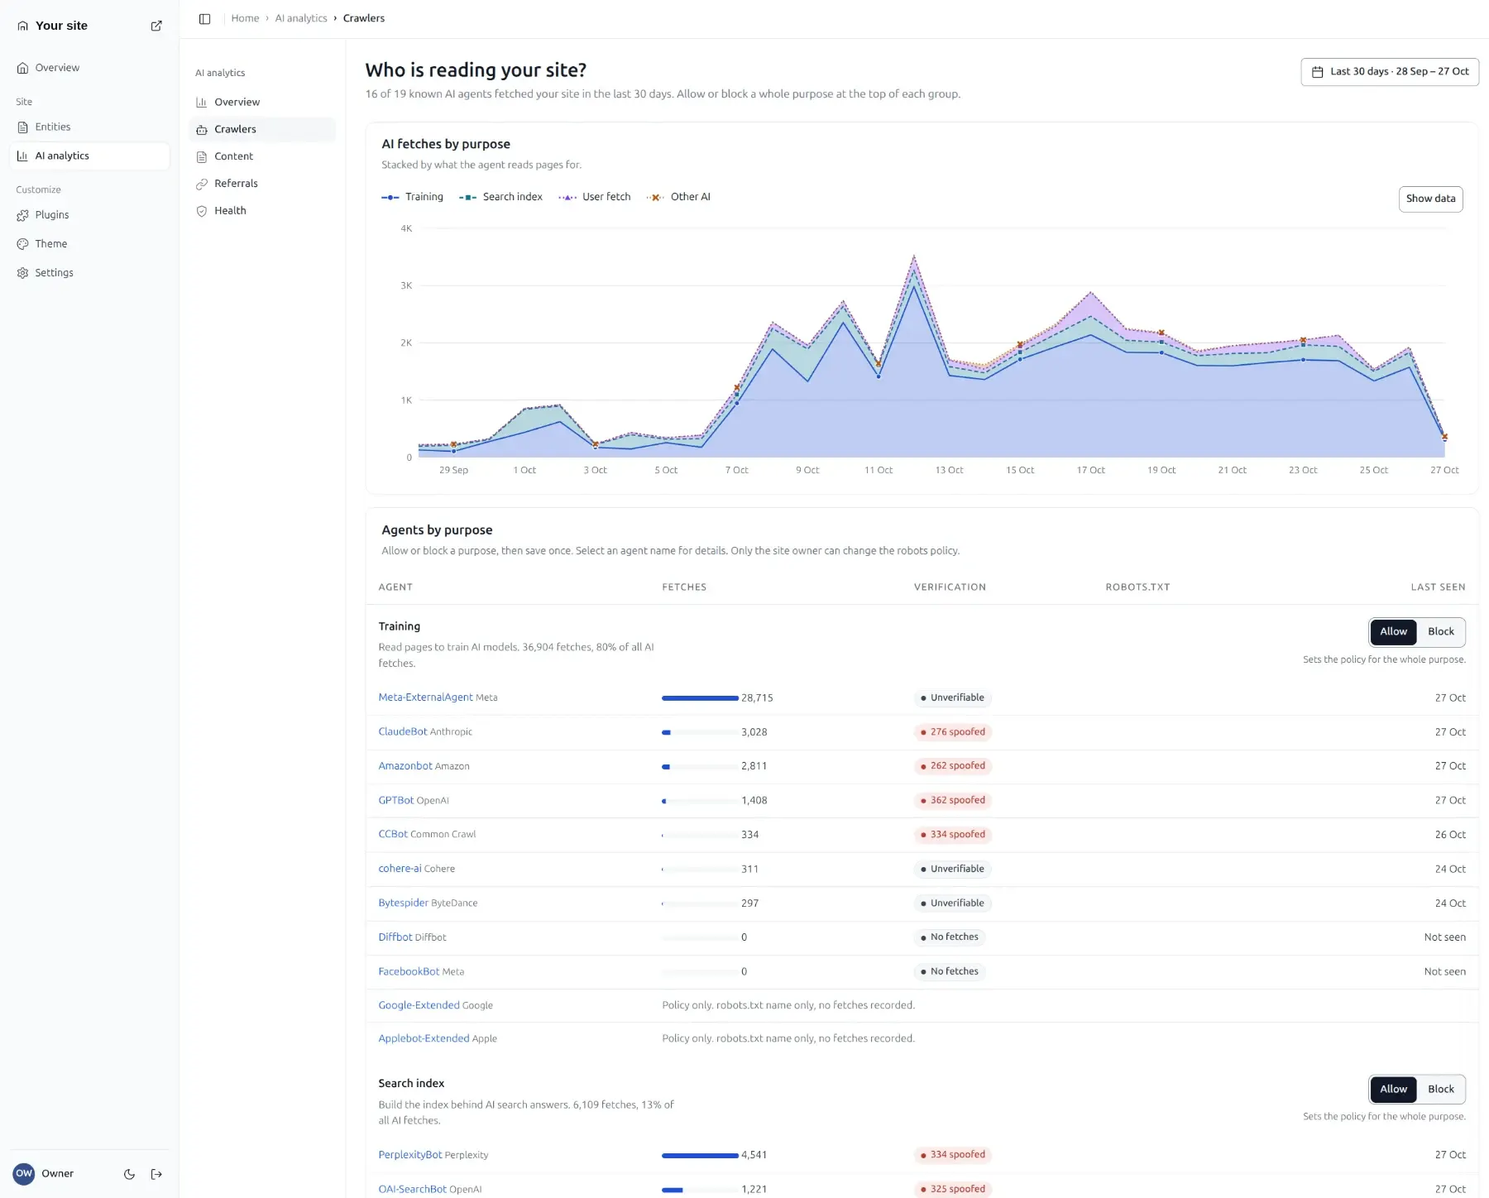Screen dimensions: 1489x1198
Task: Click the Theme palette icon
Action: [23, 244]
